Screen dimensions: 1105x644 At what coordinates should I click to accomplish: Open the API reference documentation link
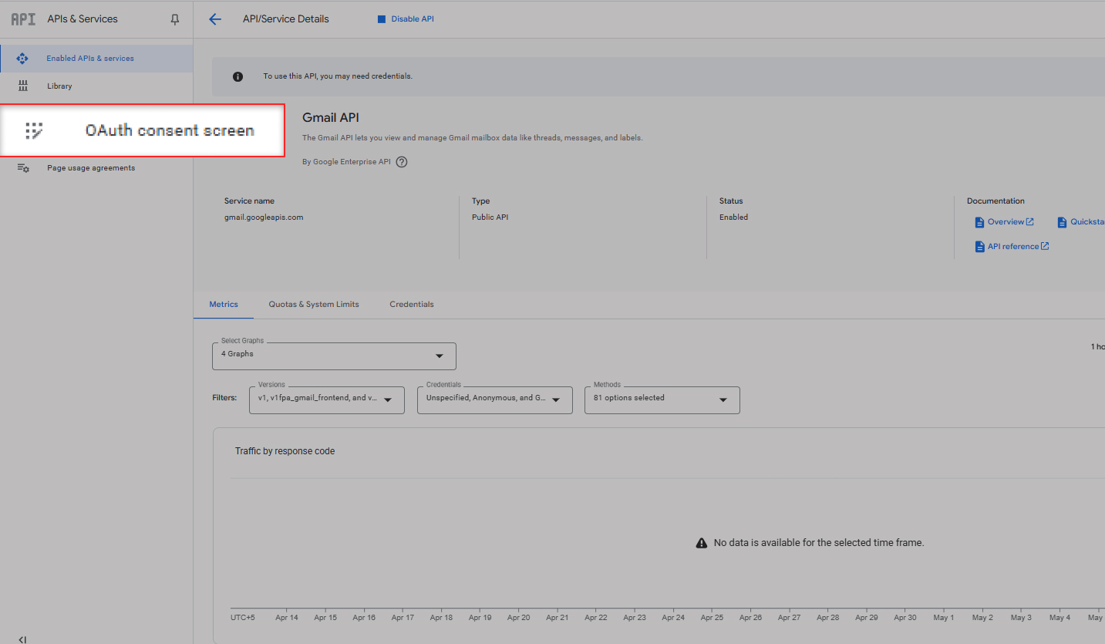click(x=1012, y=247)
